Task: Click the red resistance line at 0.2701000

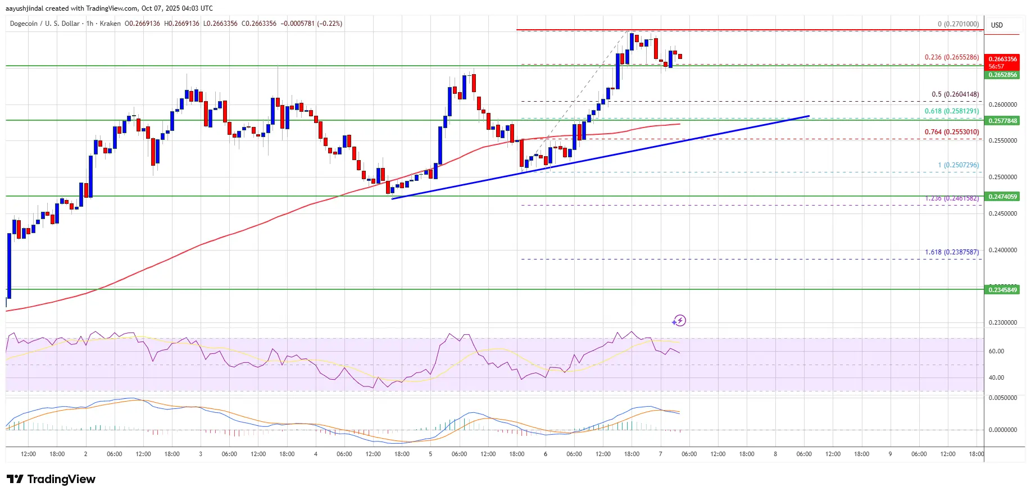Action: tap(730, 30)
